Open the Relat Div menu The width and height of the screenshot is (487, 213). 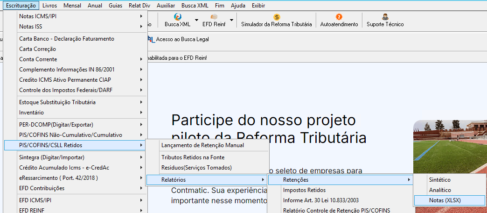[139, 6]
